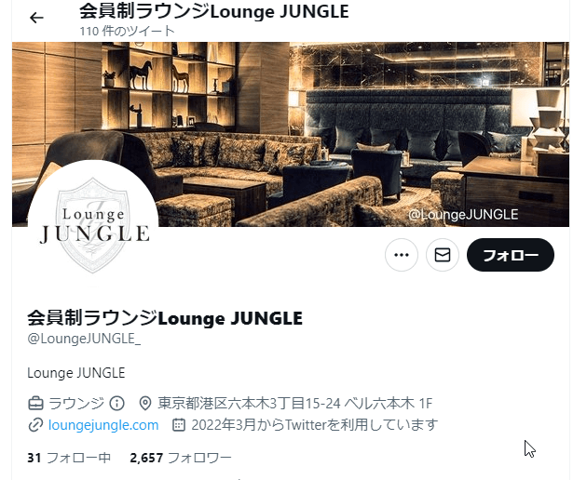The height and width of the screenshot is (480, 587).
Task: Click the ラウンジ professional category label
Action: (76, 404)
